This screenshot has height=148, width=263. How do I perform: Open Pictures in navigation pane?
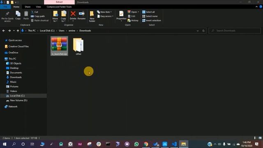click(x=12, y=87)
